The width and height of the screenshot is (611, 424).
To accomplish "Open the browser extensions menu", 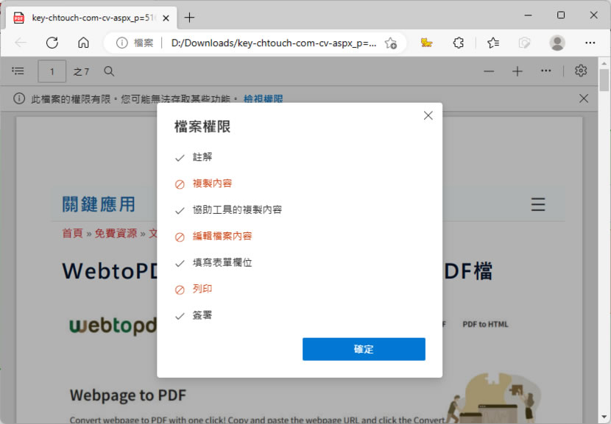I will 459,43.
